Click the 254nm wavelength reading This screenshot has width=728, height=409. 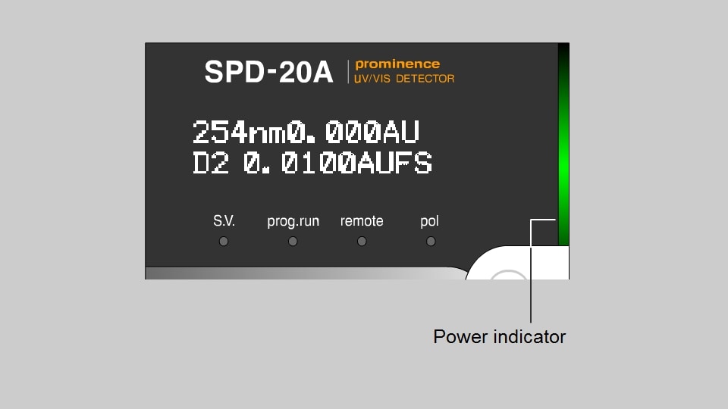239,132
